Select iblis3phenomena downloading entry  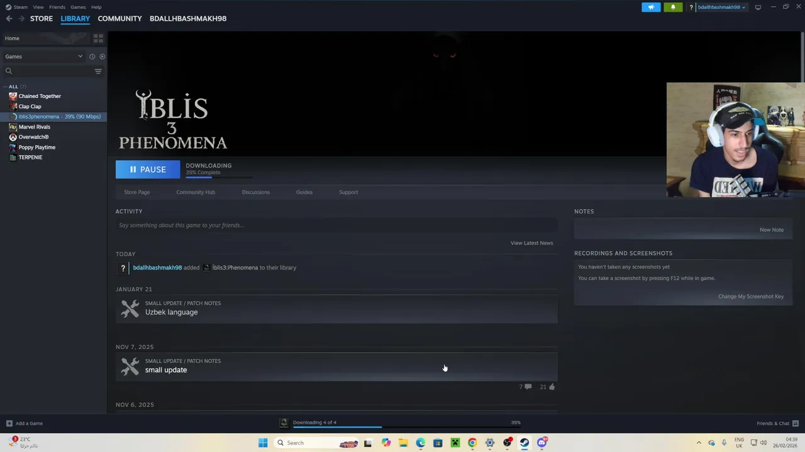click(55, 117)
